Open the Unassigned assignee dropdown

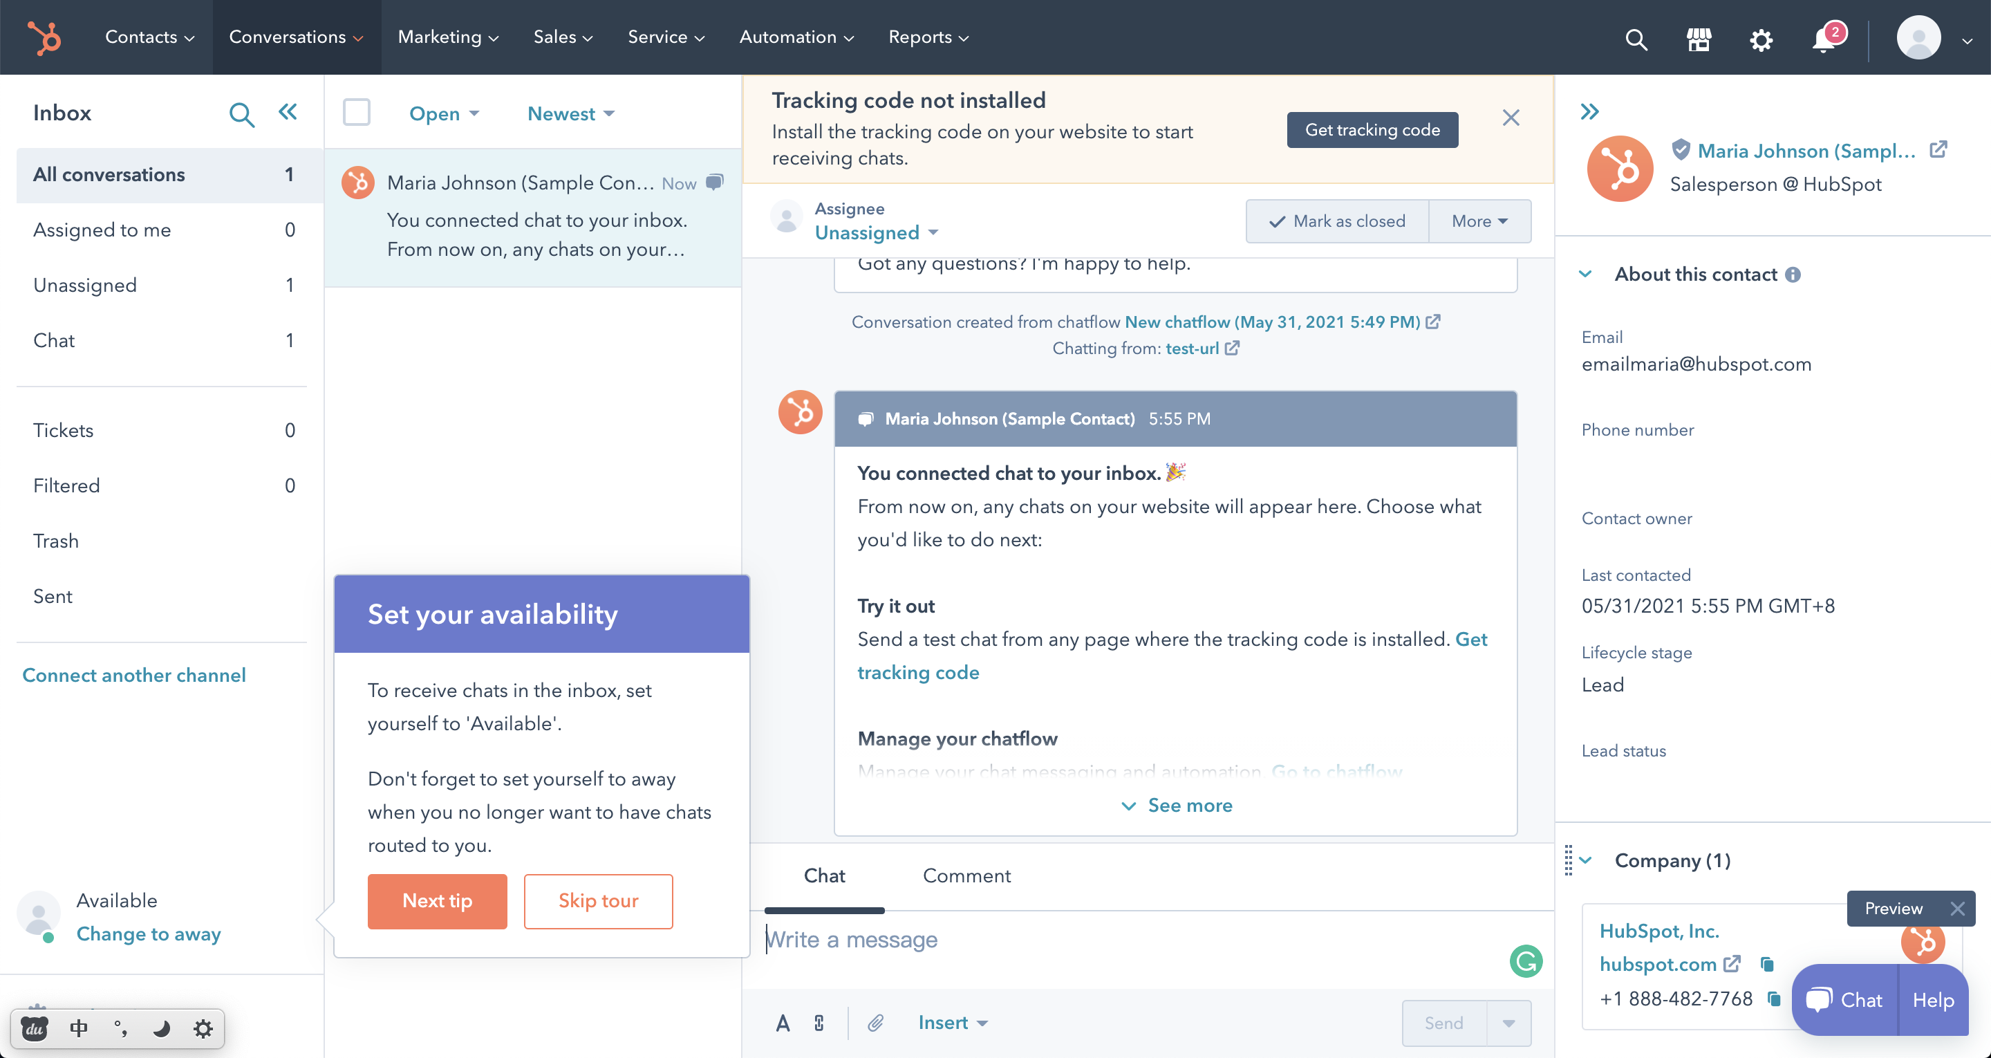coord(877,233)
